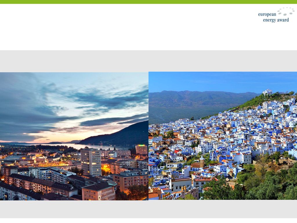Click the green bar along the top edge
Viewport: 297px width, 223px height.
148,2
